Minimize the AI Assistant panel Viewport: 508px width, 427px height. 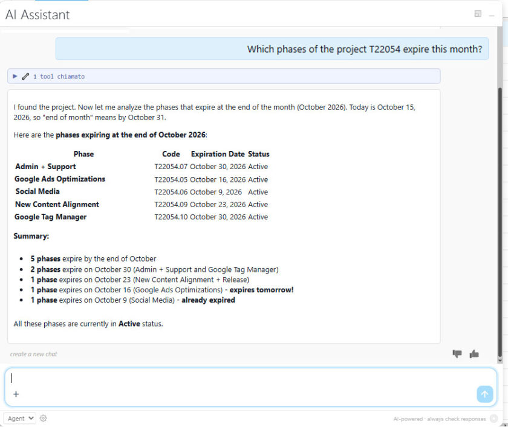(492, 16)
